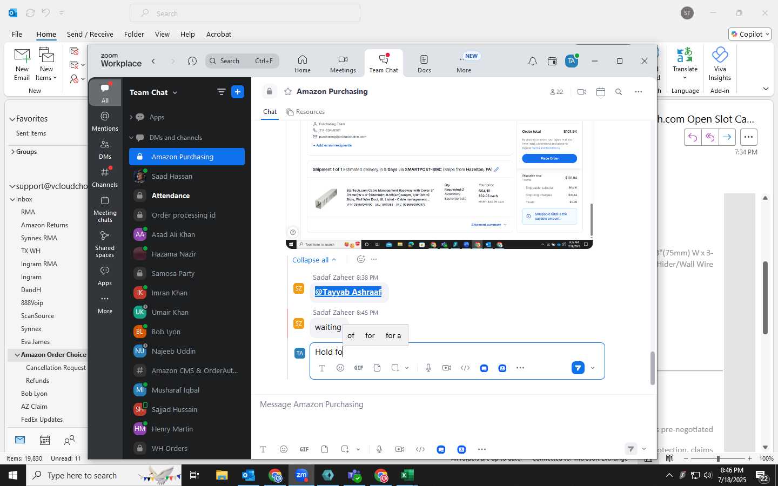The height and width of the screenshot is (486, 778).
Task: Open Zoom notifications bell
Action: pos(532,61)
